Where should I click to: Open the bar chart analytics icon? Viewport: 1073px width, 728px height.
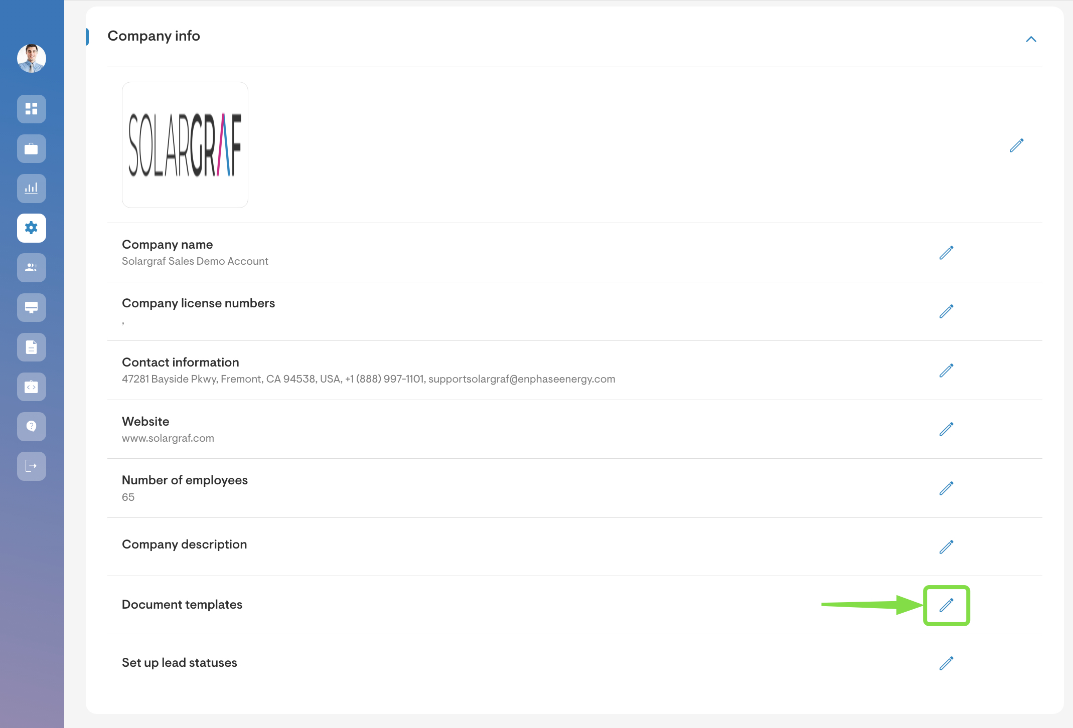coord(32,188)
